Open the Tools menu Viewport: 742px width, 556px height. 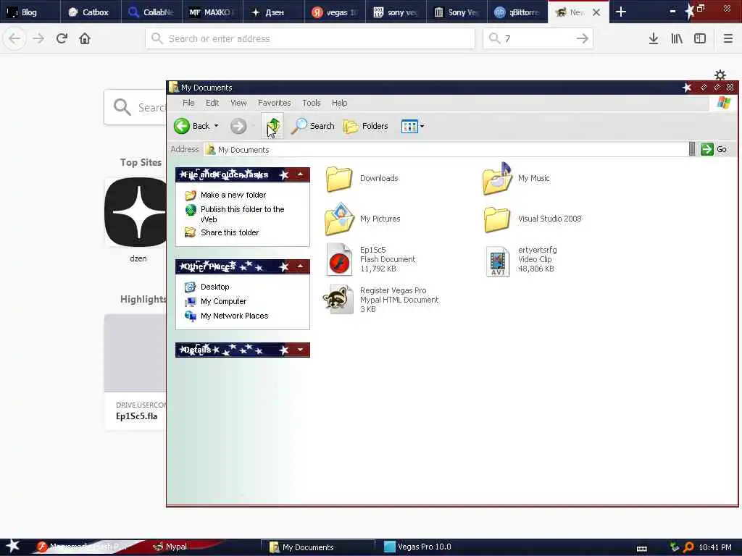click(312, 103)
